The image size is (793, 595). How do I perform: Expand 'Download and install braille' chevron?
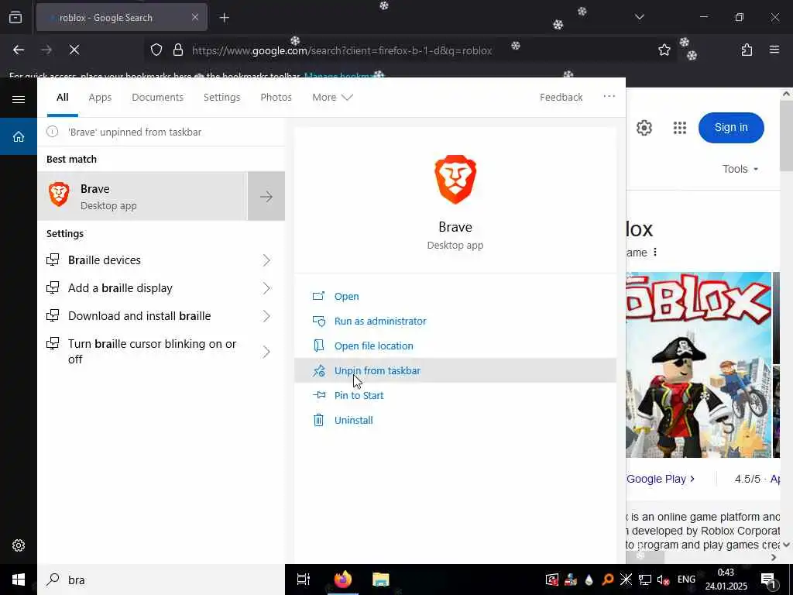tap(266, 316)
